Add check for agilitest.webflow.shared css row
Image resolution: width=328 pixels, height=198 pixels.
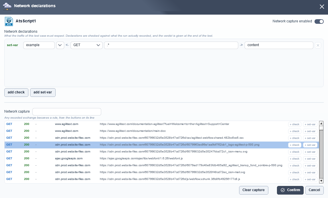coord(294,138)
